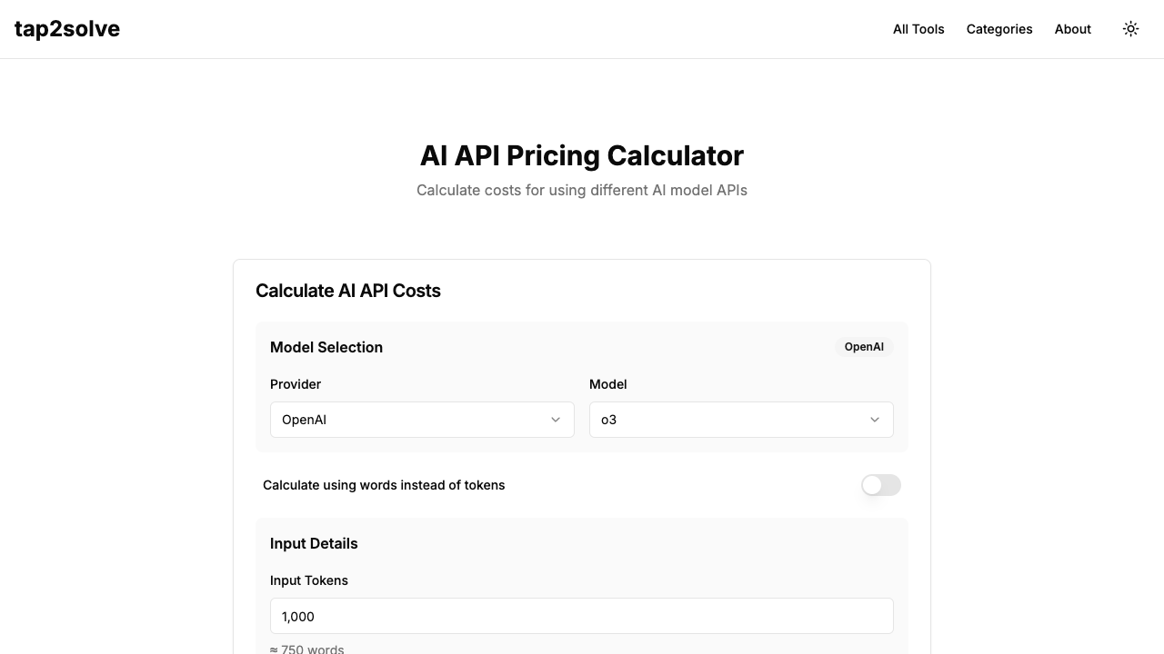Open the Model dropdown showing o3

[x=741, y=420]
